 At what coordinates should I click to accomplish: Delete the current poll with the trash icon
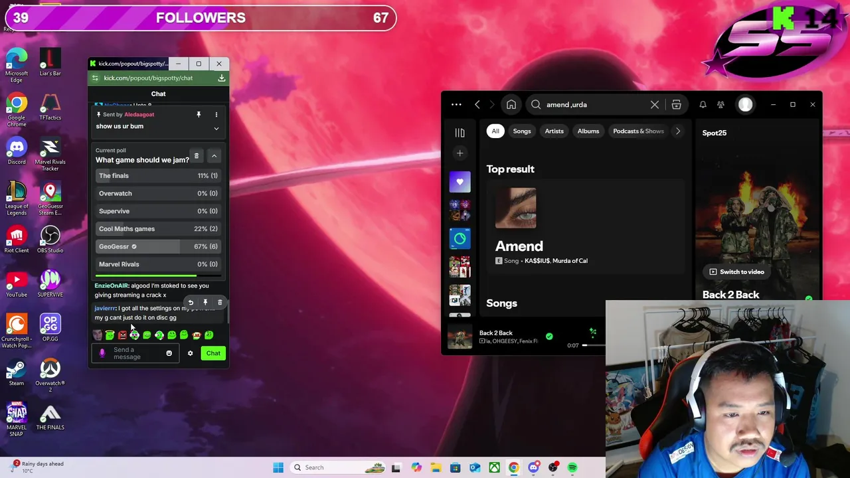(x=196, y=156)
